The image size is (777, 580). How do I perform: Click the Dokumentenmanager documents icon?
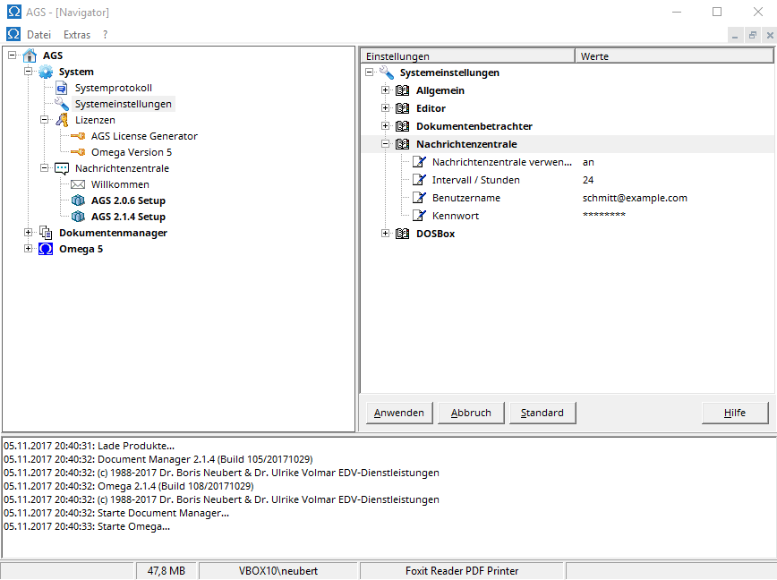(x=46, y=233)
